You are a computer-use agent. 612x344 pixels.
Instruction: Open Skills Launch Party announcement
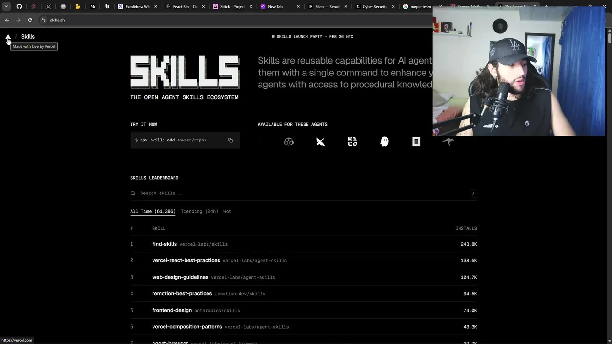(x=313, y=36)
